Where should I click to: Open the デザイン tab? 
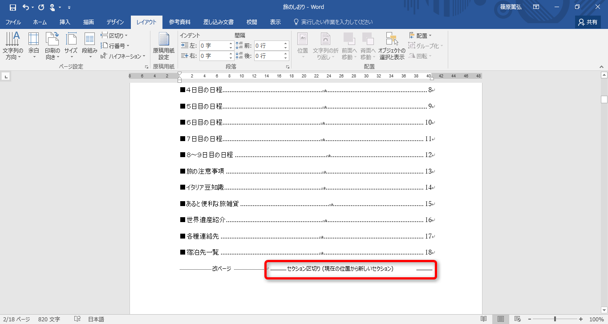tap(115, 22)
